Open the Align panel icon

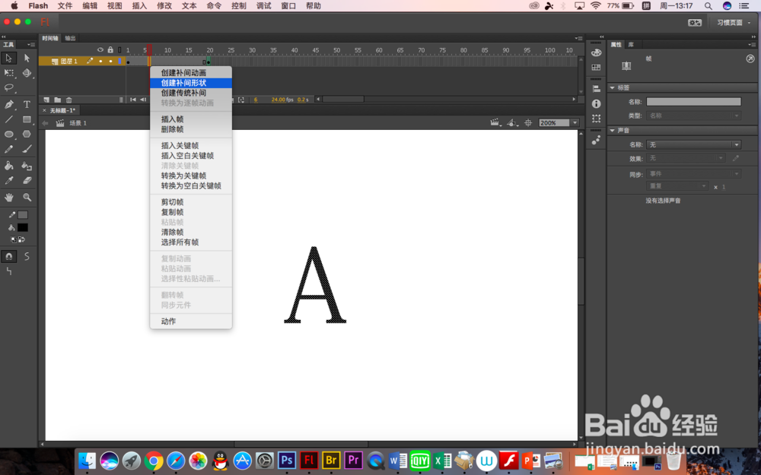click(596, 89)
